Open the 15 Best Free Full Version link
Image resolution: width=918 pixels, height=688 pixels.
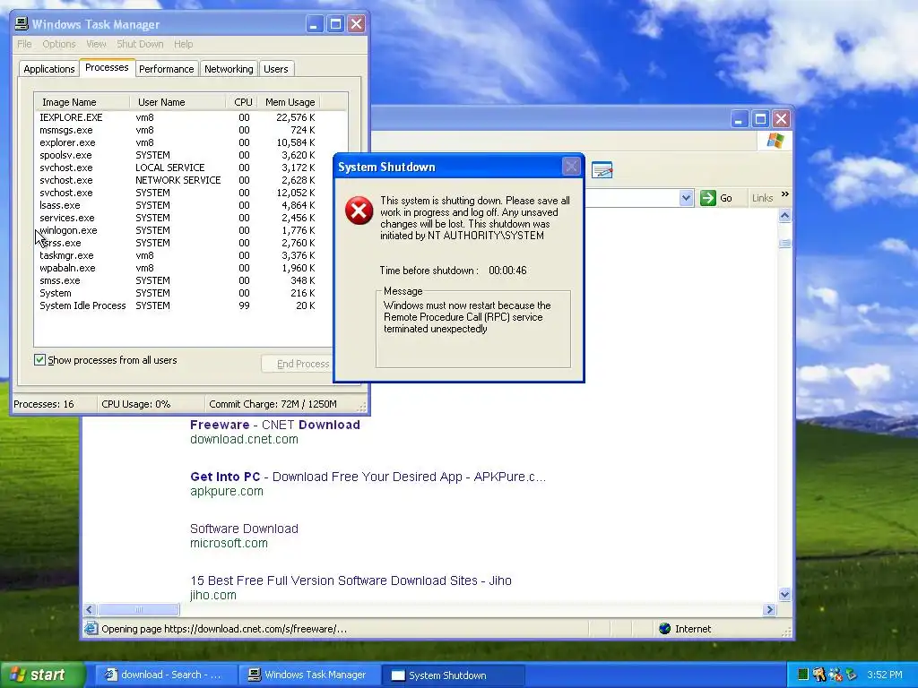coord(351,580)
